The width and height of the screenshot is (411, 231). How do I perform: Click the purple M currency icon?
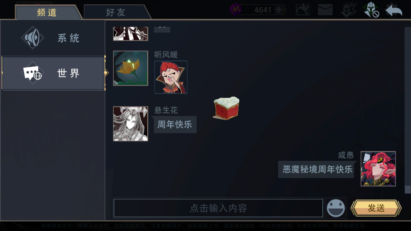pos(236,10)
